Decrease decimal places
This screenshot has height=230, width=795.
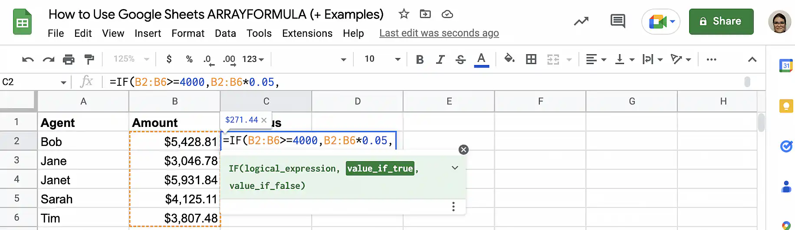[x=209, y=59]
